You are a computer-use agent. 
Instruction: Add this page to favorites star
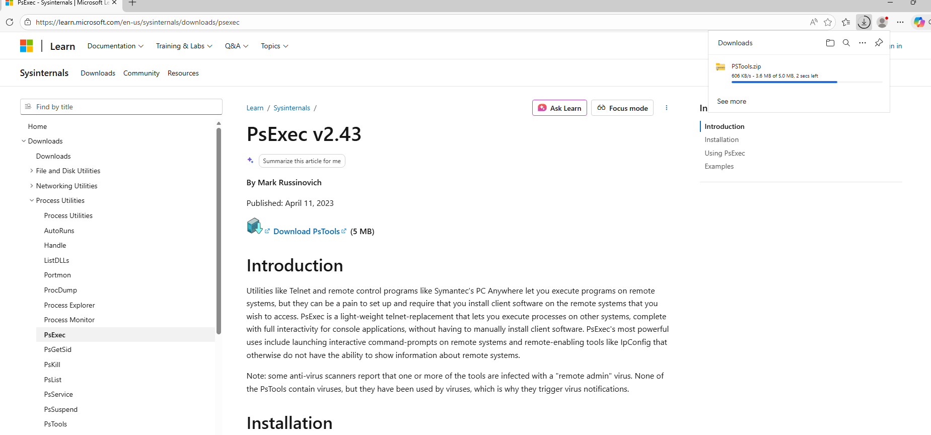[x=828, y=22]
